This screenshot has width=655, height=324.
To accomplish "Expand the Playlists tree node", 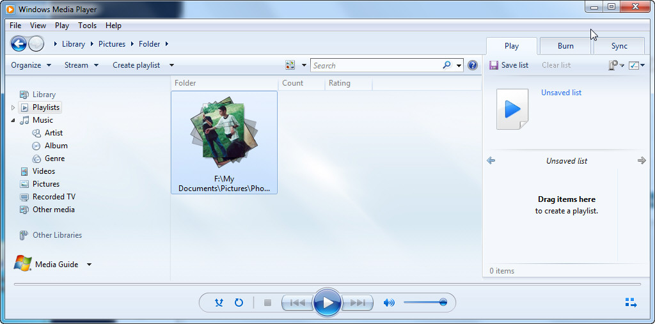I will 13,107.
